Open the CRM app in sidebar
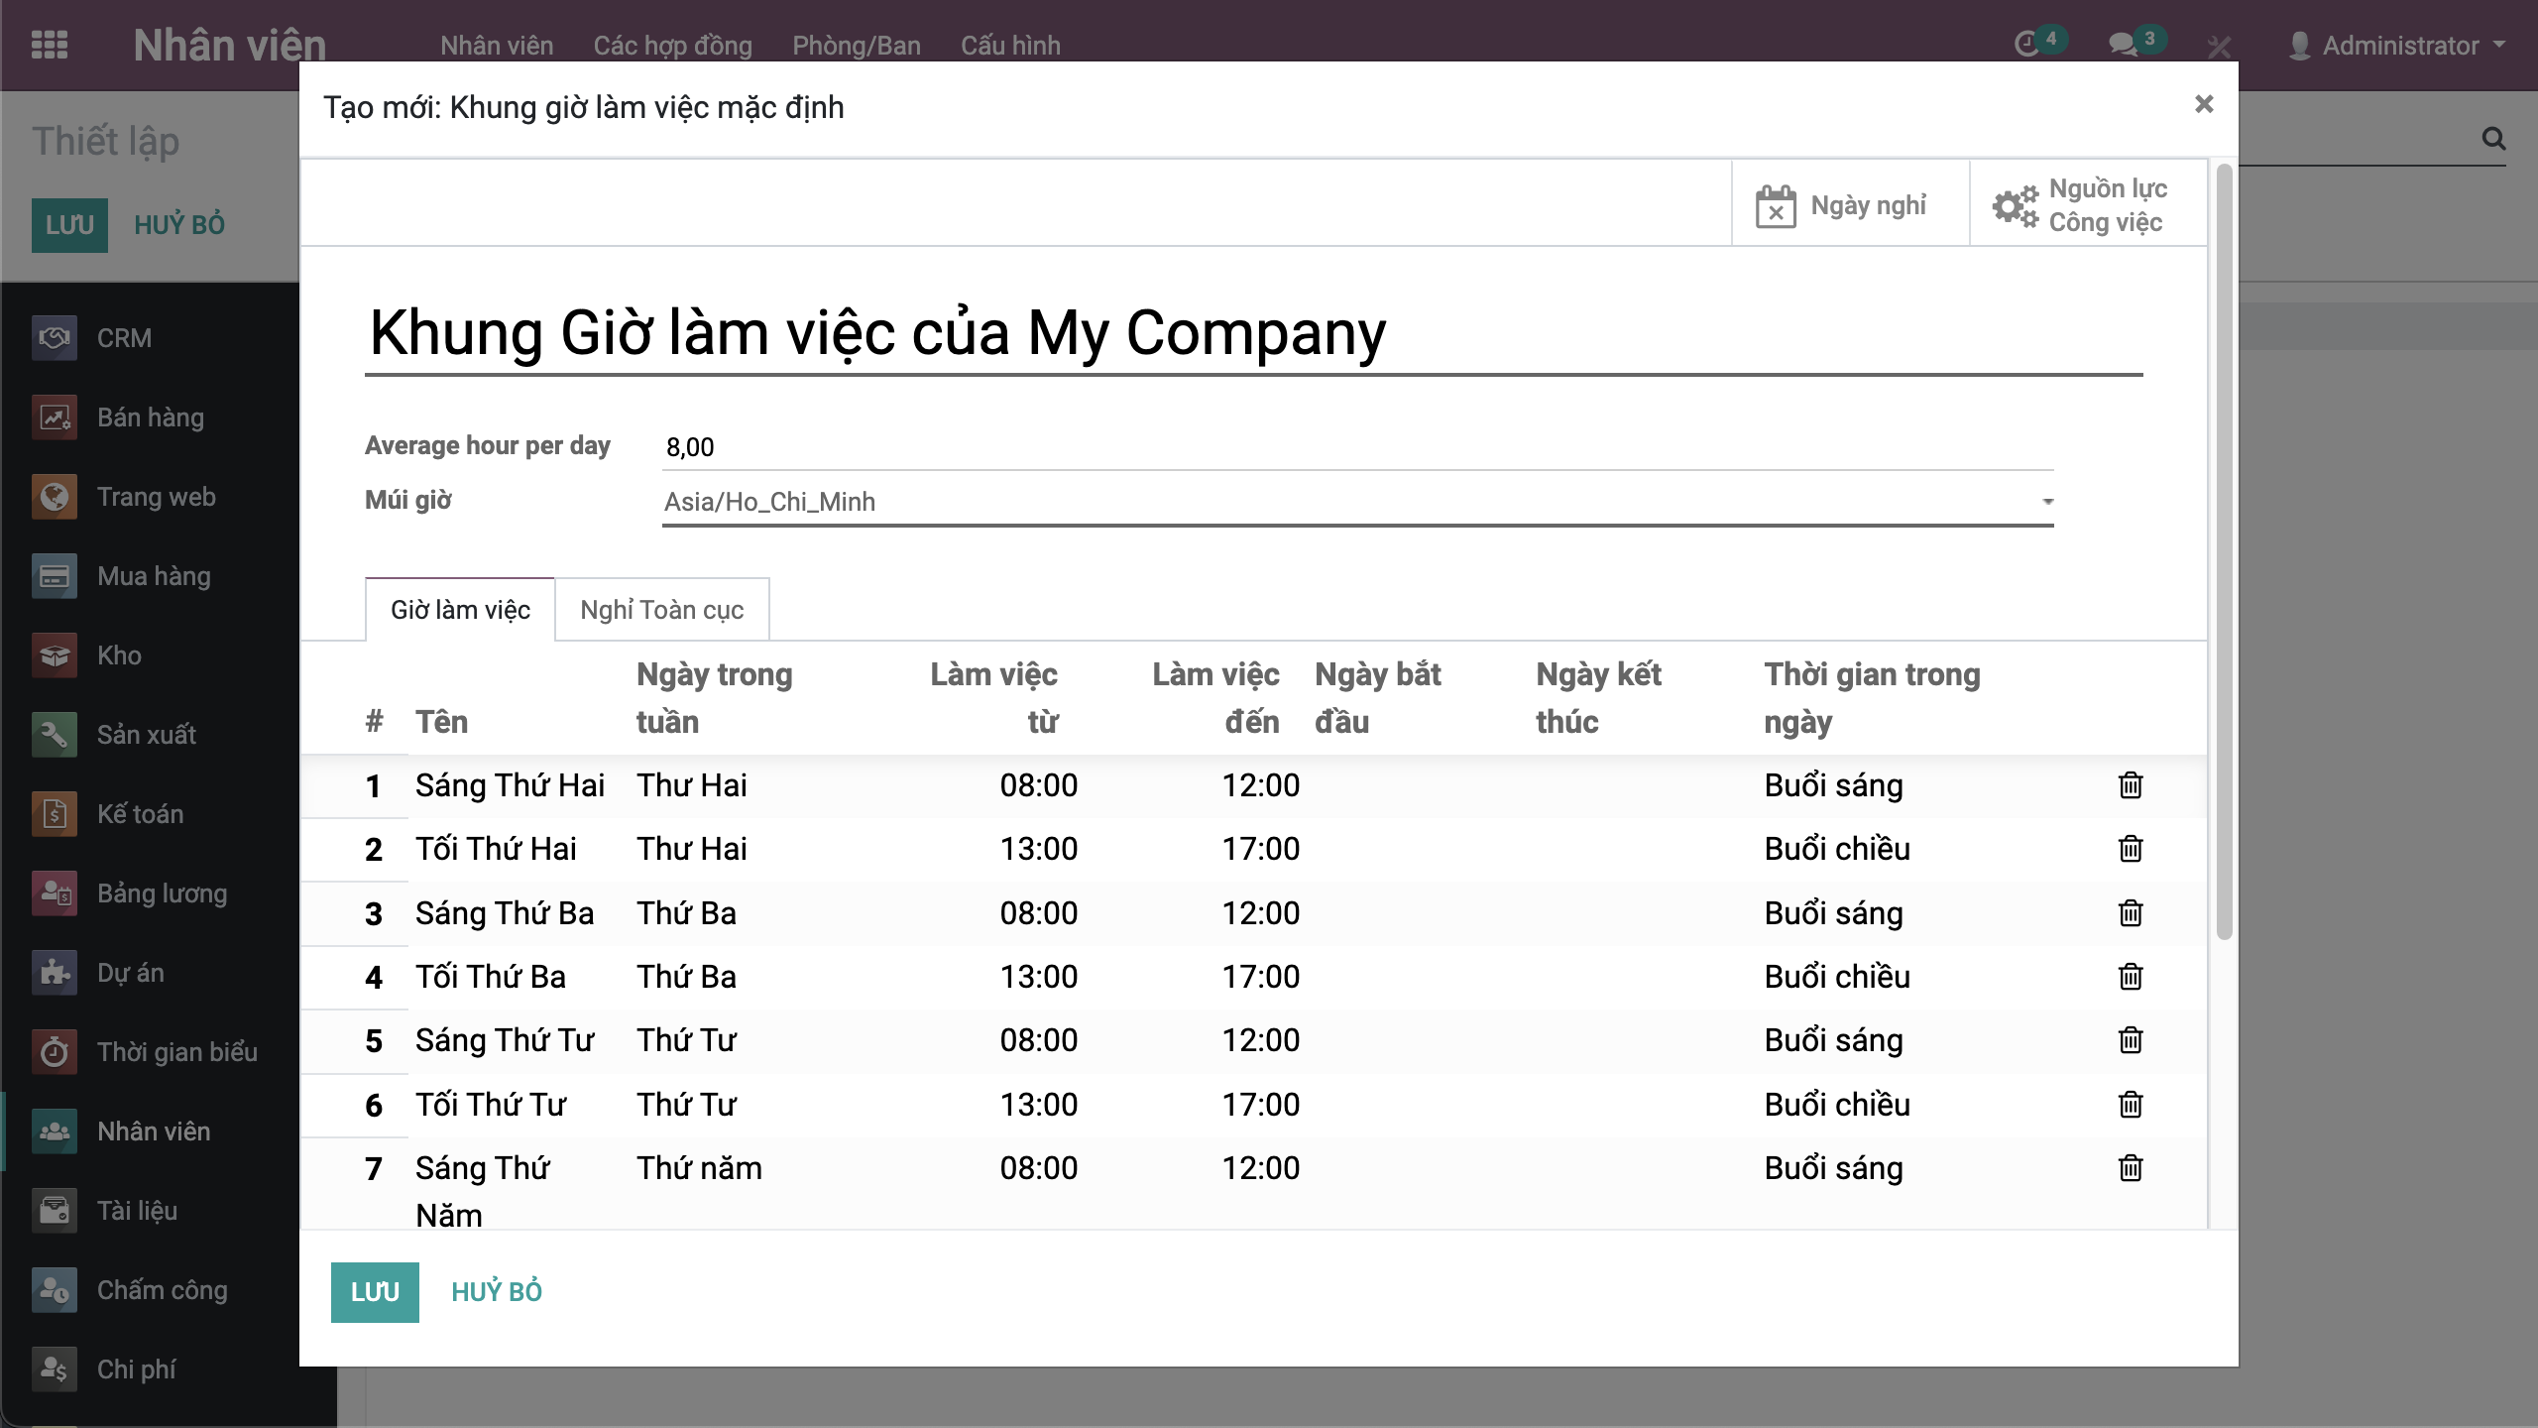2538x1428 pixels. [x=124, y=338]
